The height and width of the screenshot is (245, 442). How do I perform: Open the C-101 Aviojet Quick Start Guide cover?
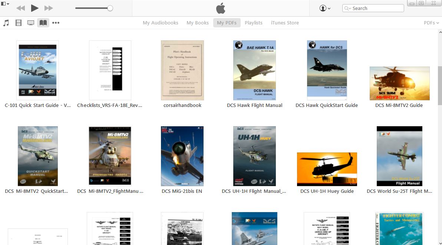(37, 70)
